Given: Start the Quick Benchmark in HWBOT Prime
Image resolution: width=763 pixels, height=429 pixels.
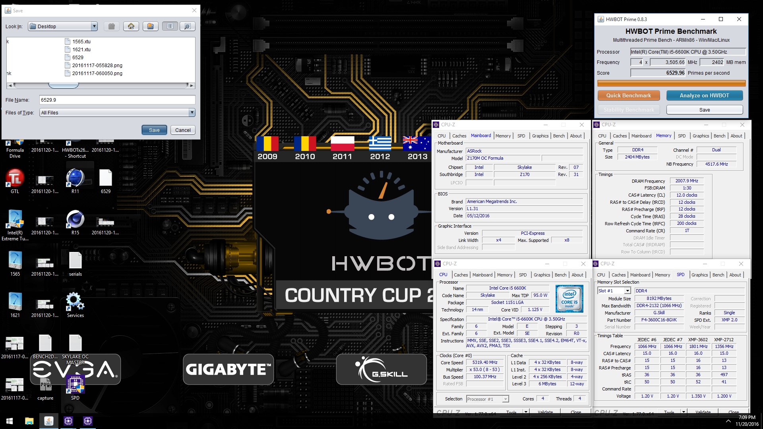Looking at the screenshot, I should 629,95.
